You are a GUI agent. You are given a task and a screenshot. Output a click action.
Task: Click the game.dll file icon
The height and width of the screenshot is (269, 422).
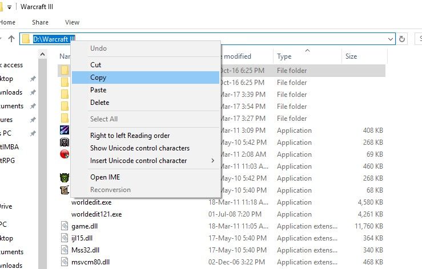[65, 226]
